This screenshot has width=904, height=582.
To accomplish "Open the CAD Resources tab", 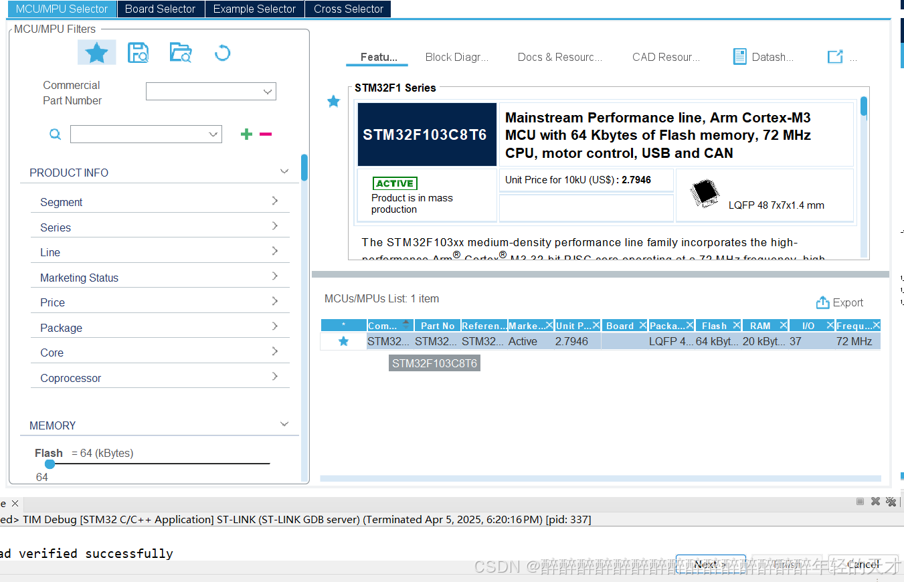I will tap(666, 57).
